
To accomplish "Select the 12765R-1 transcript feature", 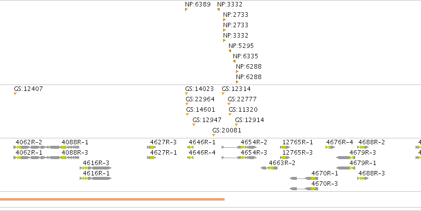I will [285, 147].
